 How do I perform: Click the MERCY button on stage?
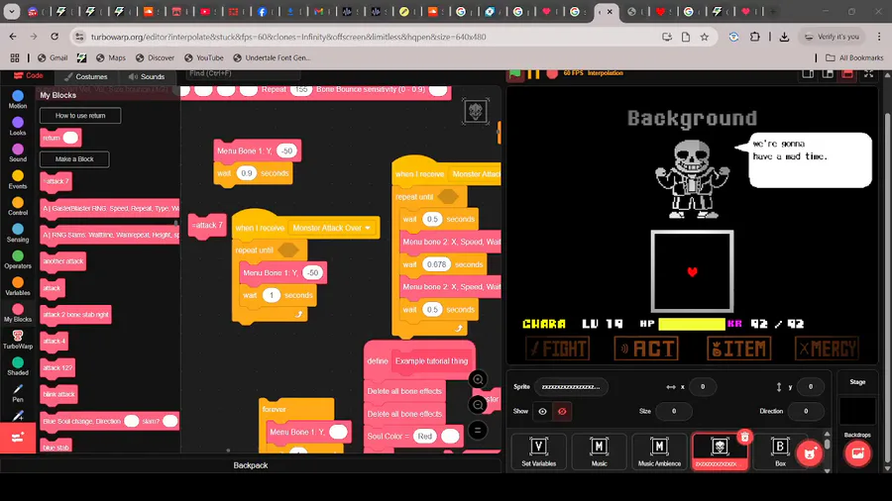(827, 349)
